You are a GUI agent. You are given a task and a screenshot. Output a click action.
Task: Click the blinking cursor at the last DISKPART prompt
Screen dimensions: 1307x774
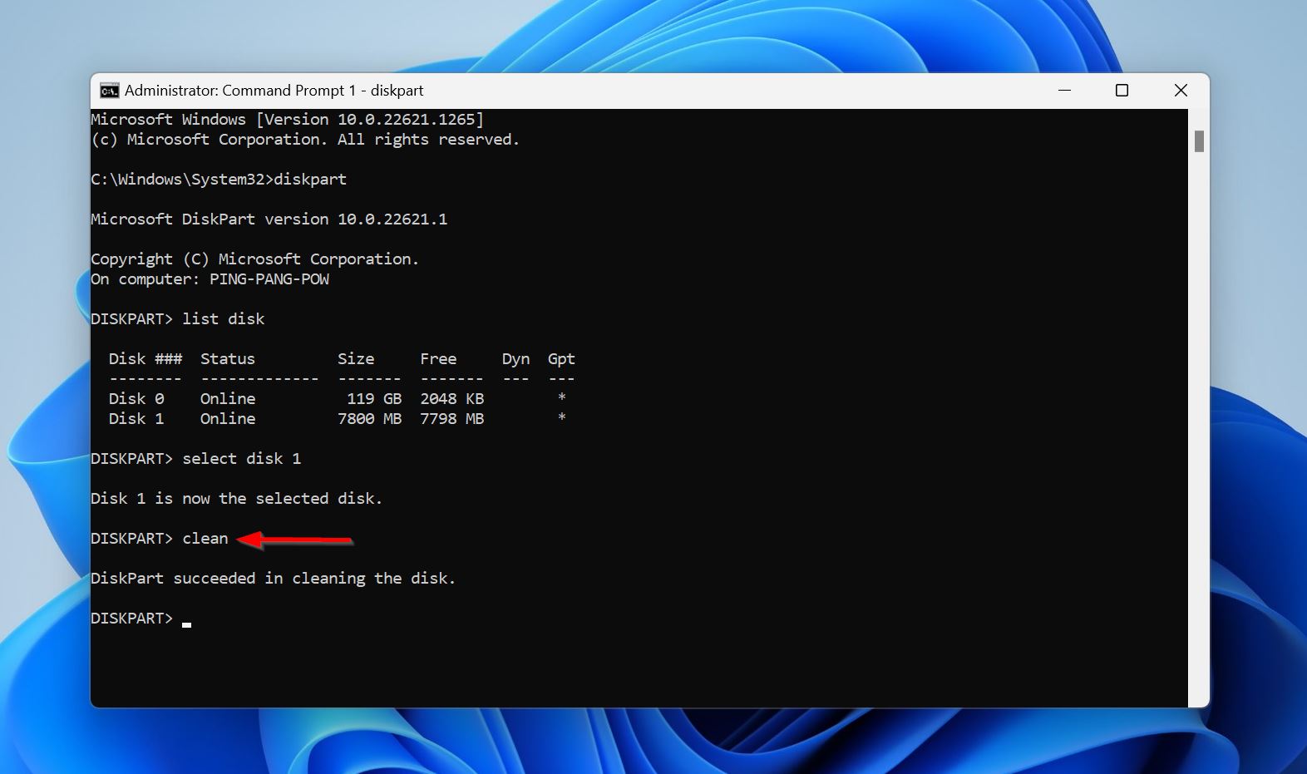pyautogui.click(x=187, y=623)
